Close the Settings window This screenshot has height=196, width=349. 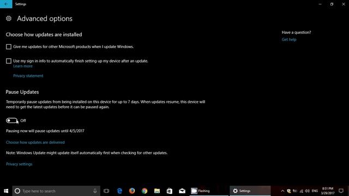[x=344, y=4]
